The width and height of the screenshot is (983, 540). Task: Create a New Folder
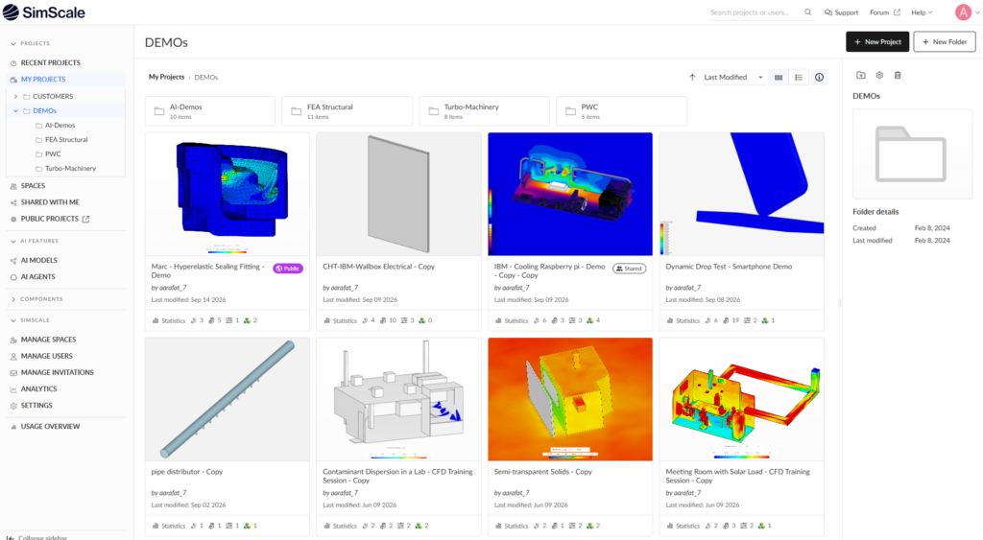tap(945, 42)
